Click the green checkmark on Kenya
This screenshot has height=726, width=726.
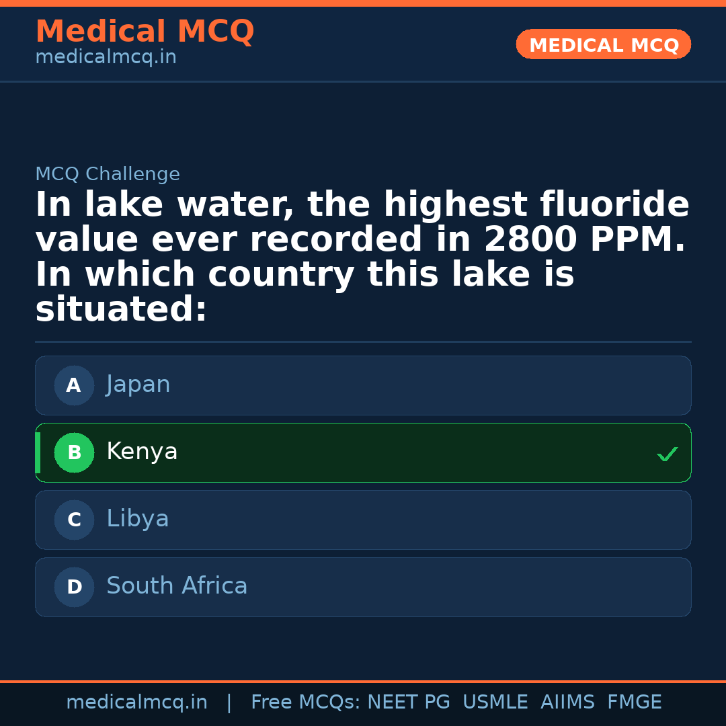667,454
